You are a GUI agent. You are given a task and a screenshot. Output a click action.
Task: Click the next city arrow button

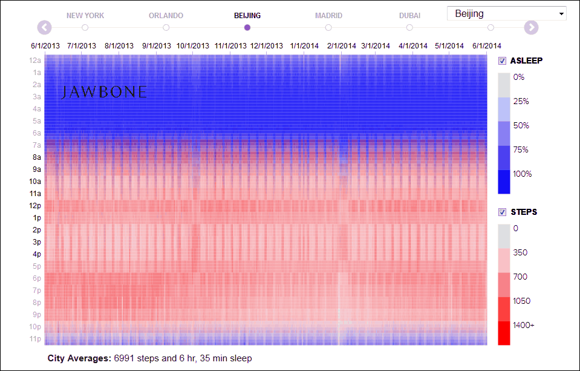531,27
